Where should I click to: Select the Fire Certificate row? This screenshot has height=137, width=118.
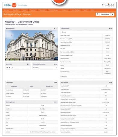point(31,90)
